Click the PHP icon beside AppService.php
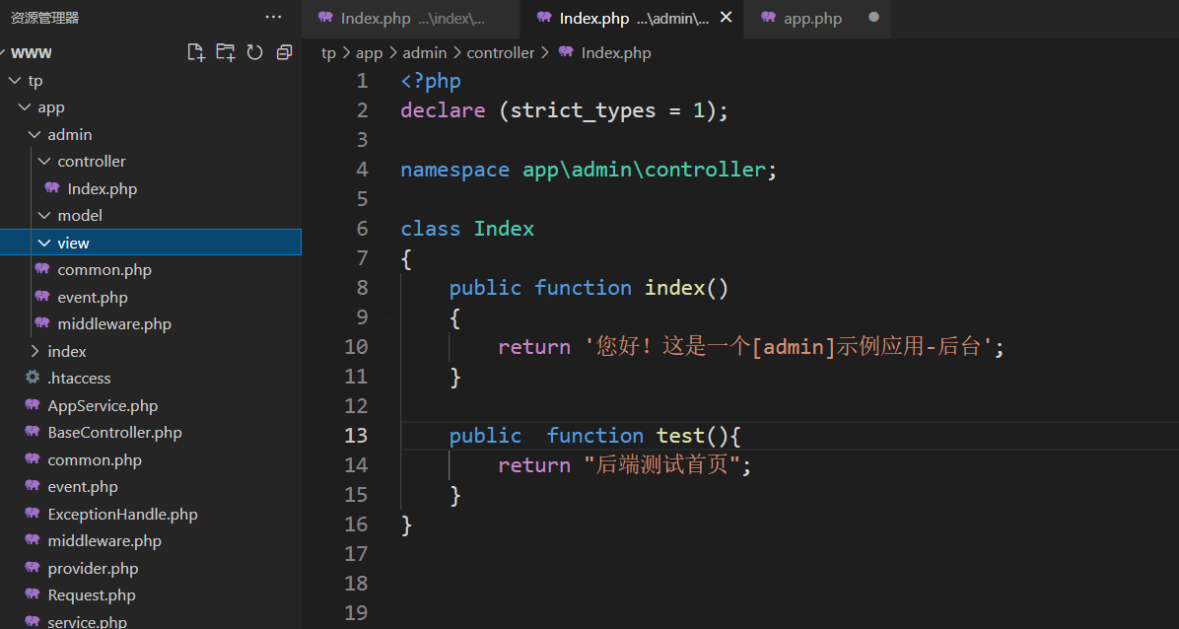1179x629 pixels. click(33, 405)
